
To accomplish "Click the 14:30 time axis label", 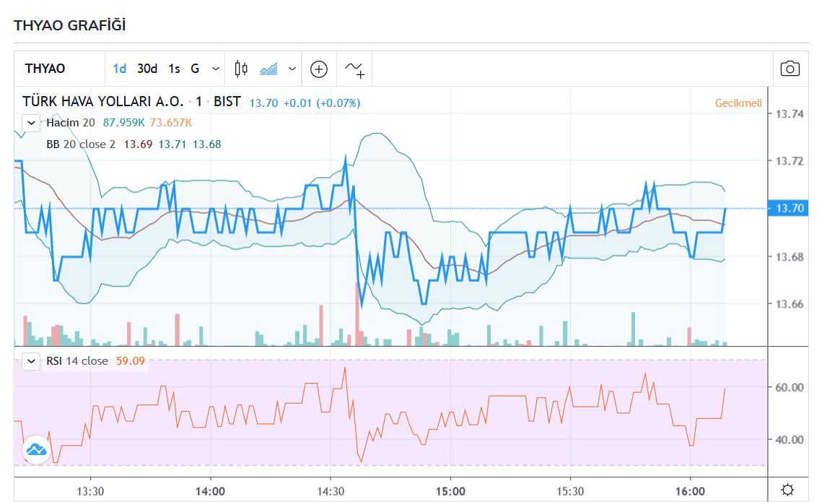I will [331, 491].
